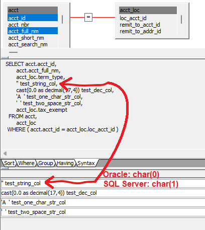
Task: Switch to the Sort tab
Action: 9,163
